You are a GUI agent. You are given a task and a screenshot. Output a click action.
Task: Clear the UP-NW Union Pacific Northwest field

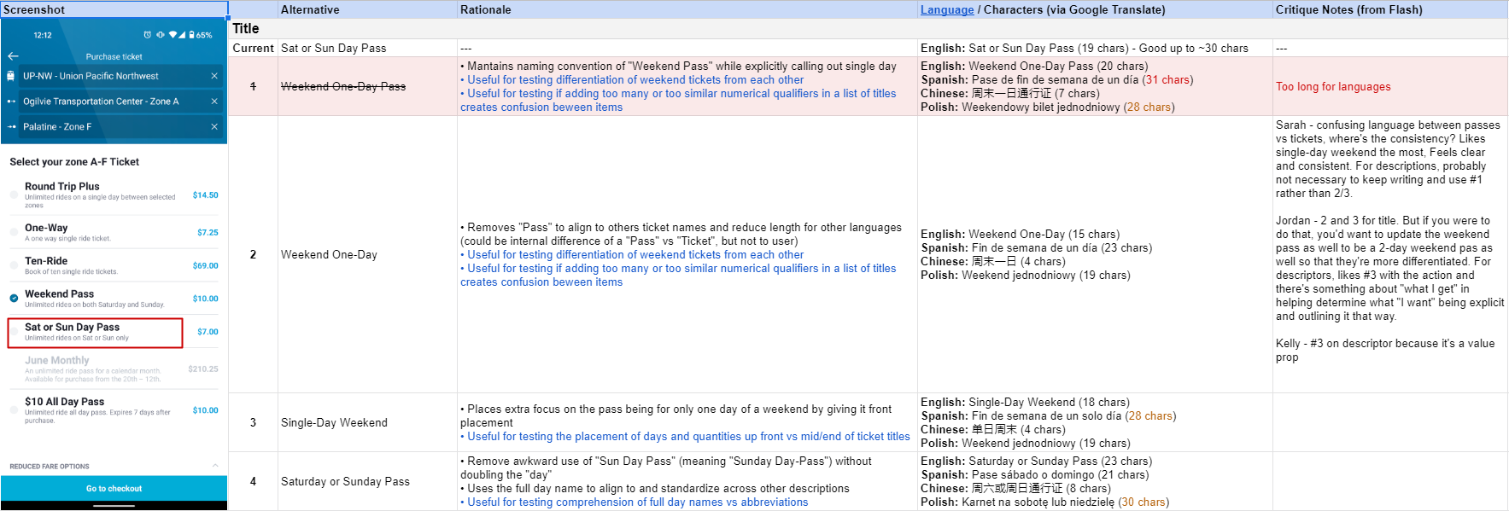(214, 76)
